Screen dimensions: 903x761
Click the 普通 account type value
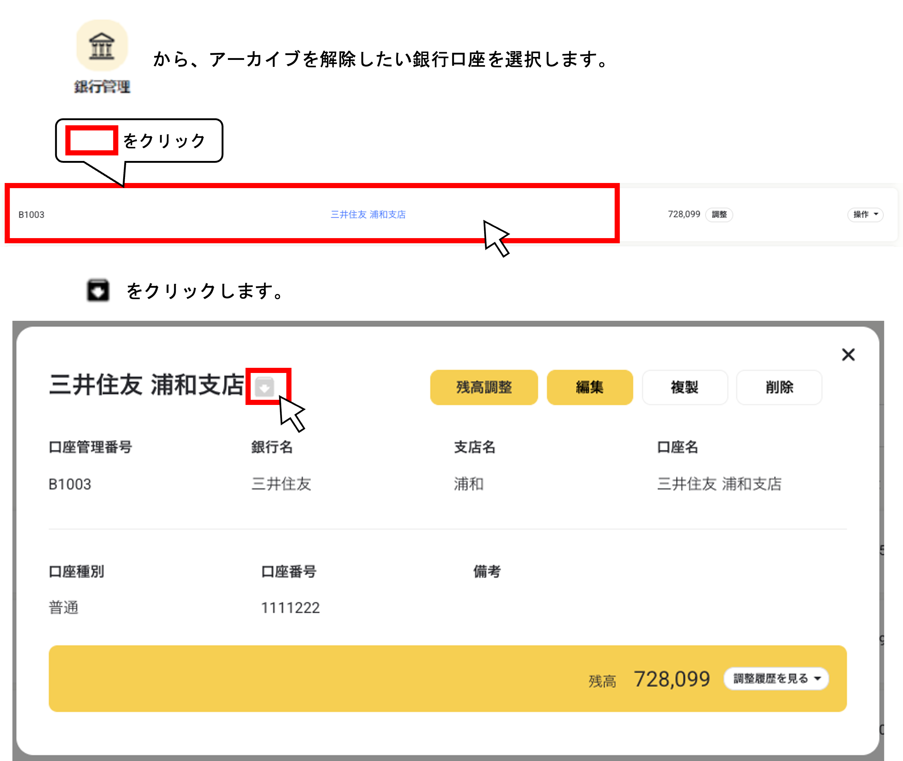(64, 608)
